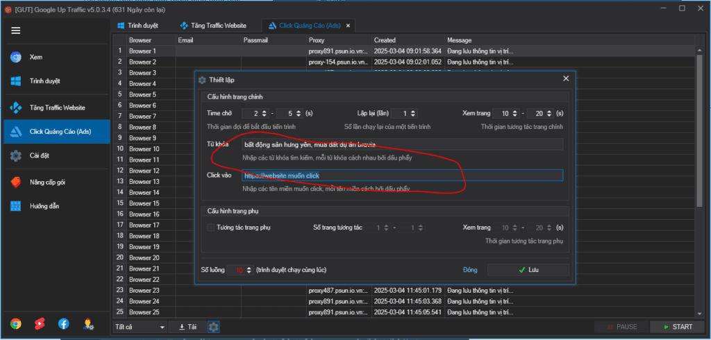
Task: Open Xem in the sidebar
Action: [x=57, y=57]
